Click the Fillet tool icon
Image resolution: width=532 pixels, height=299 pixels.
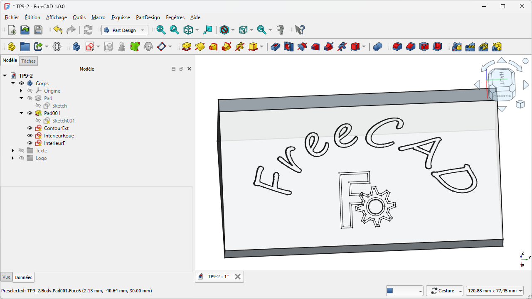coord(397,47)
